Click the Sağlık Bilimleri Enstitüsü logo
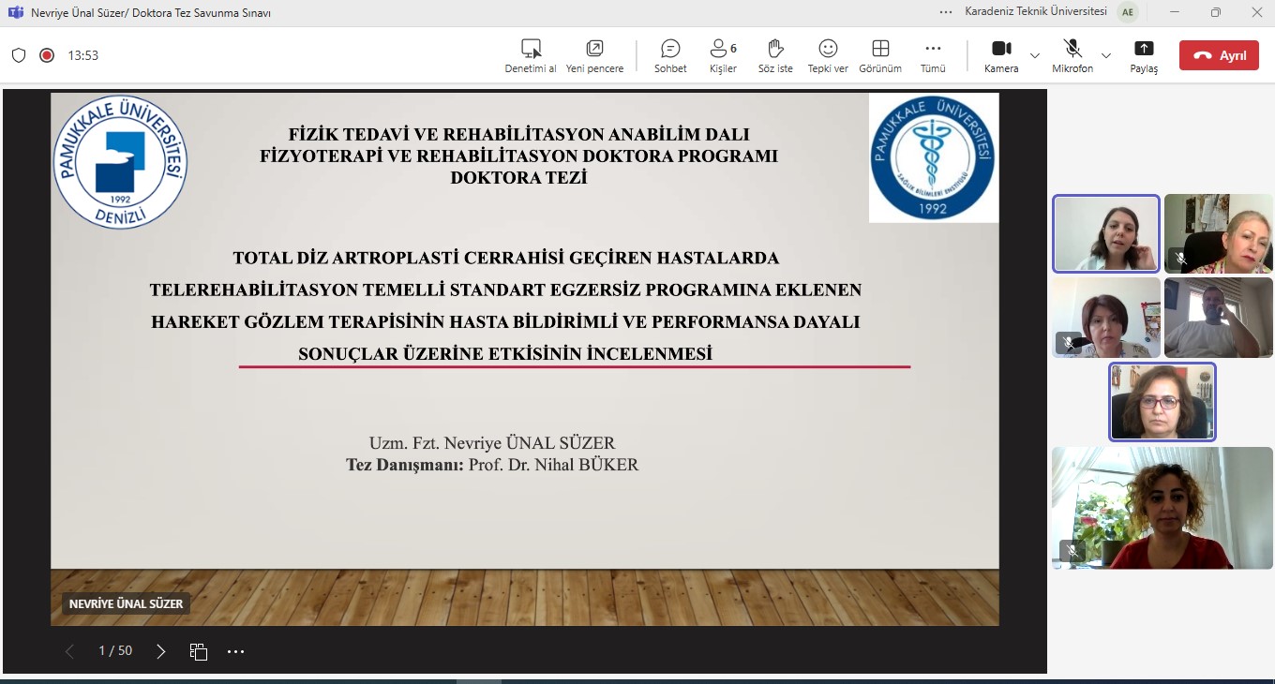Viewport: 1275px width, 684px height. click(x=934, y=157)
